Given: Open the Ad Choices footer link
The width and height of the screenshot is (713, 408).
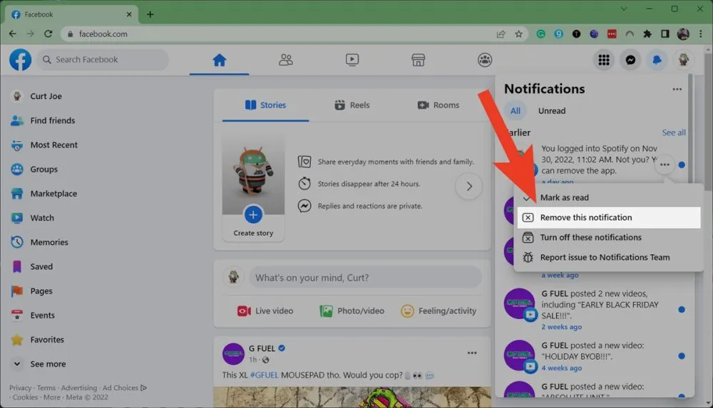Looking at the screenshot, I should click(124, 388).
